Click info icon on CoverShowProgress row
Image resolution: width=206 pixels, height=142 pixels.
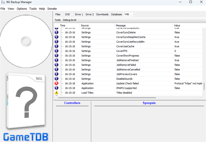[56, 55]
